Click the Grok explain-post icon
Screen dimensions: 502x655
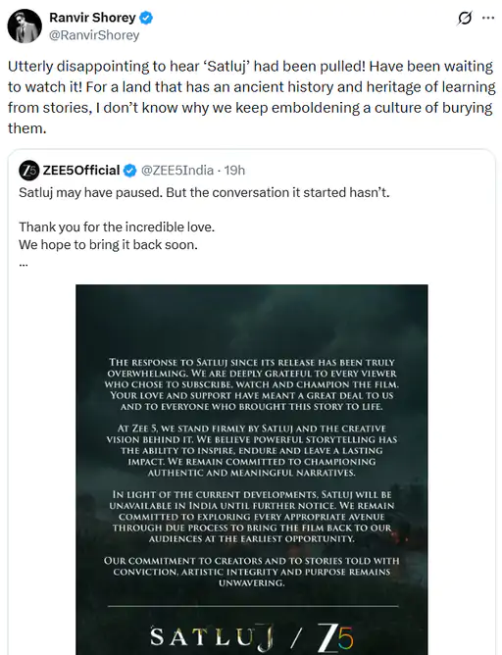click(465, 19)
